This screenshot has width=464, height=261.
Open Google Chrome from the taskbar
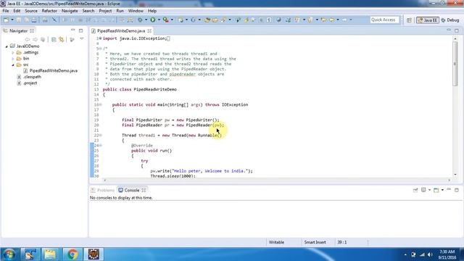[72, 254]
